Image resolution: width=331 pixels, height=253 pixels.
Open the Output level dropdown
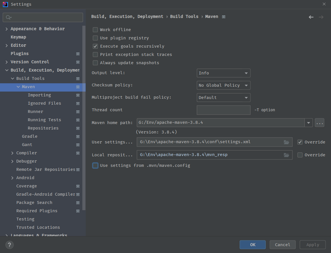point(224,73)
